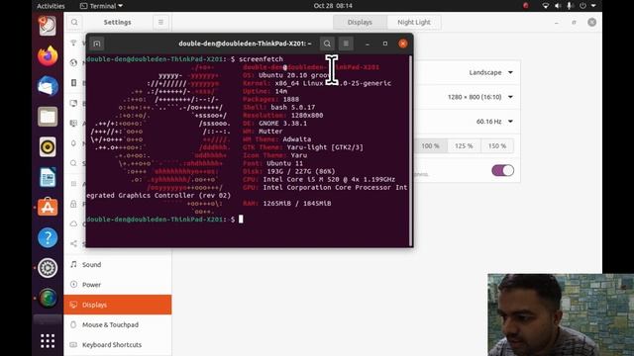Viewport: 634px width, 356px height.
Task: Switch to the Night Light tab
Action: point(414,22)
